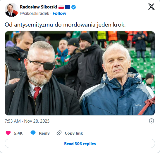Like the tweet with the heart icon
This screenshot has height=153, width=160.
pos(8,133)
